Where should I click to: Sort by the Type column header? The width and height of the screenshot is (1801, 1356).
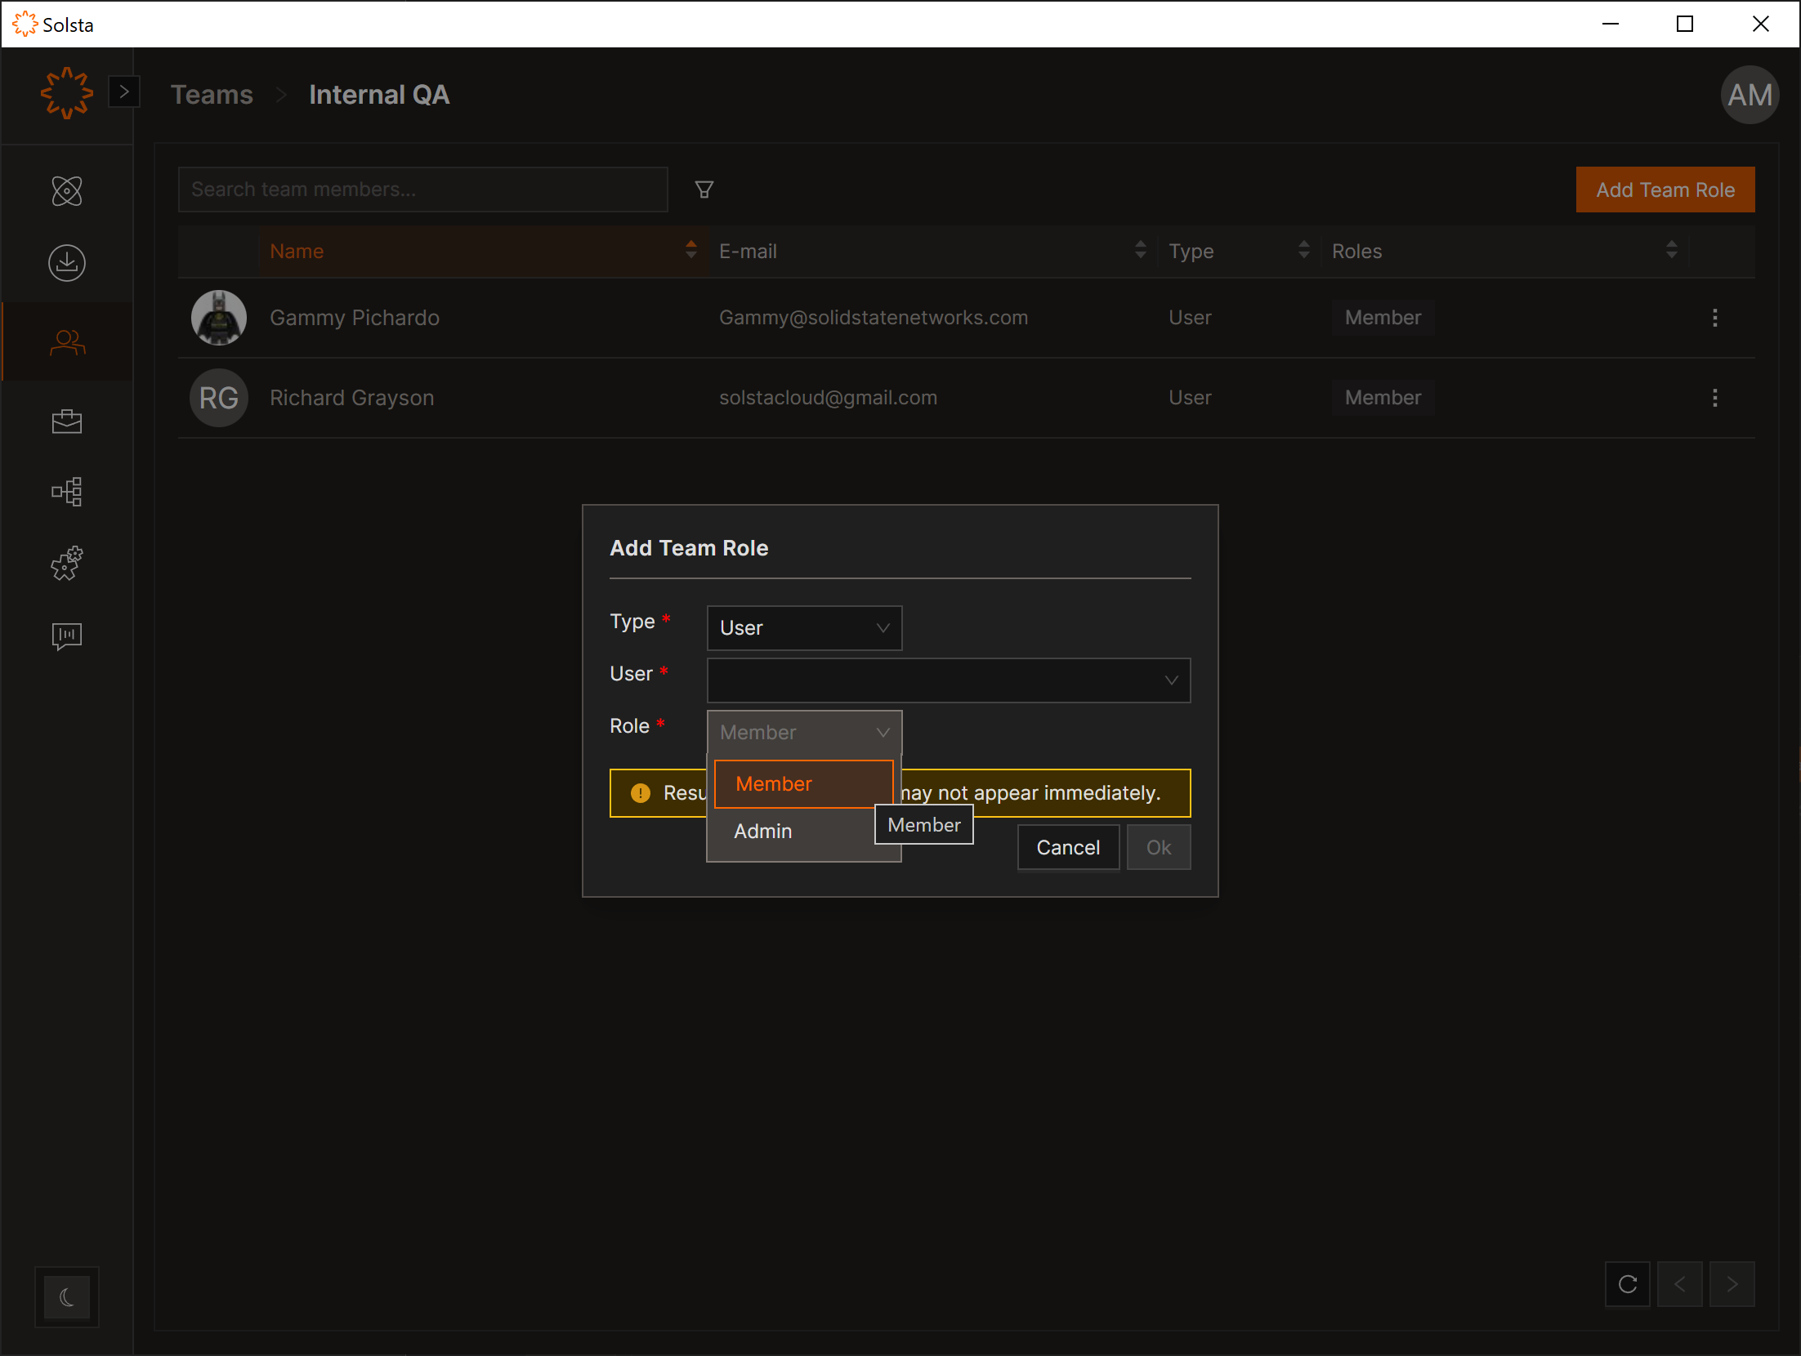(1240, 251)
